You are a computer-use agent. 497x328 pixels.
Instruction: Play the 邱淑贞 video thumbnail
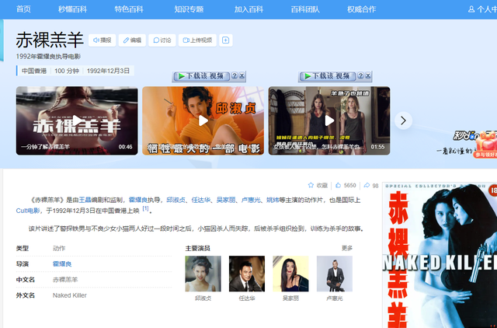pyautogui.click(x=203, y=120)
